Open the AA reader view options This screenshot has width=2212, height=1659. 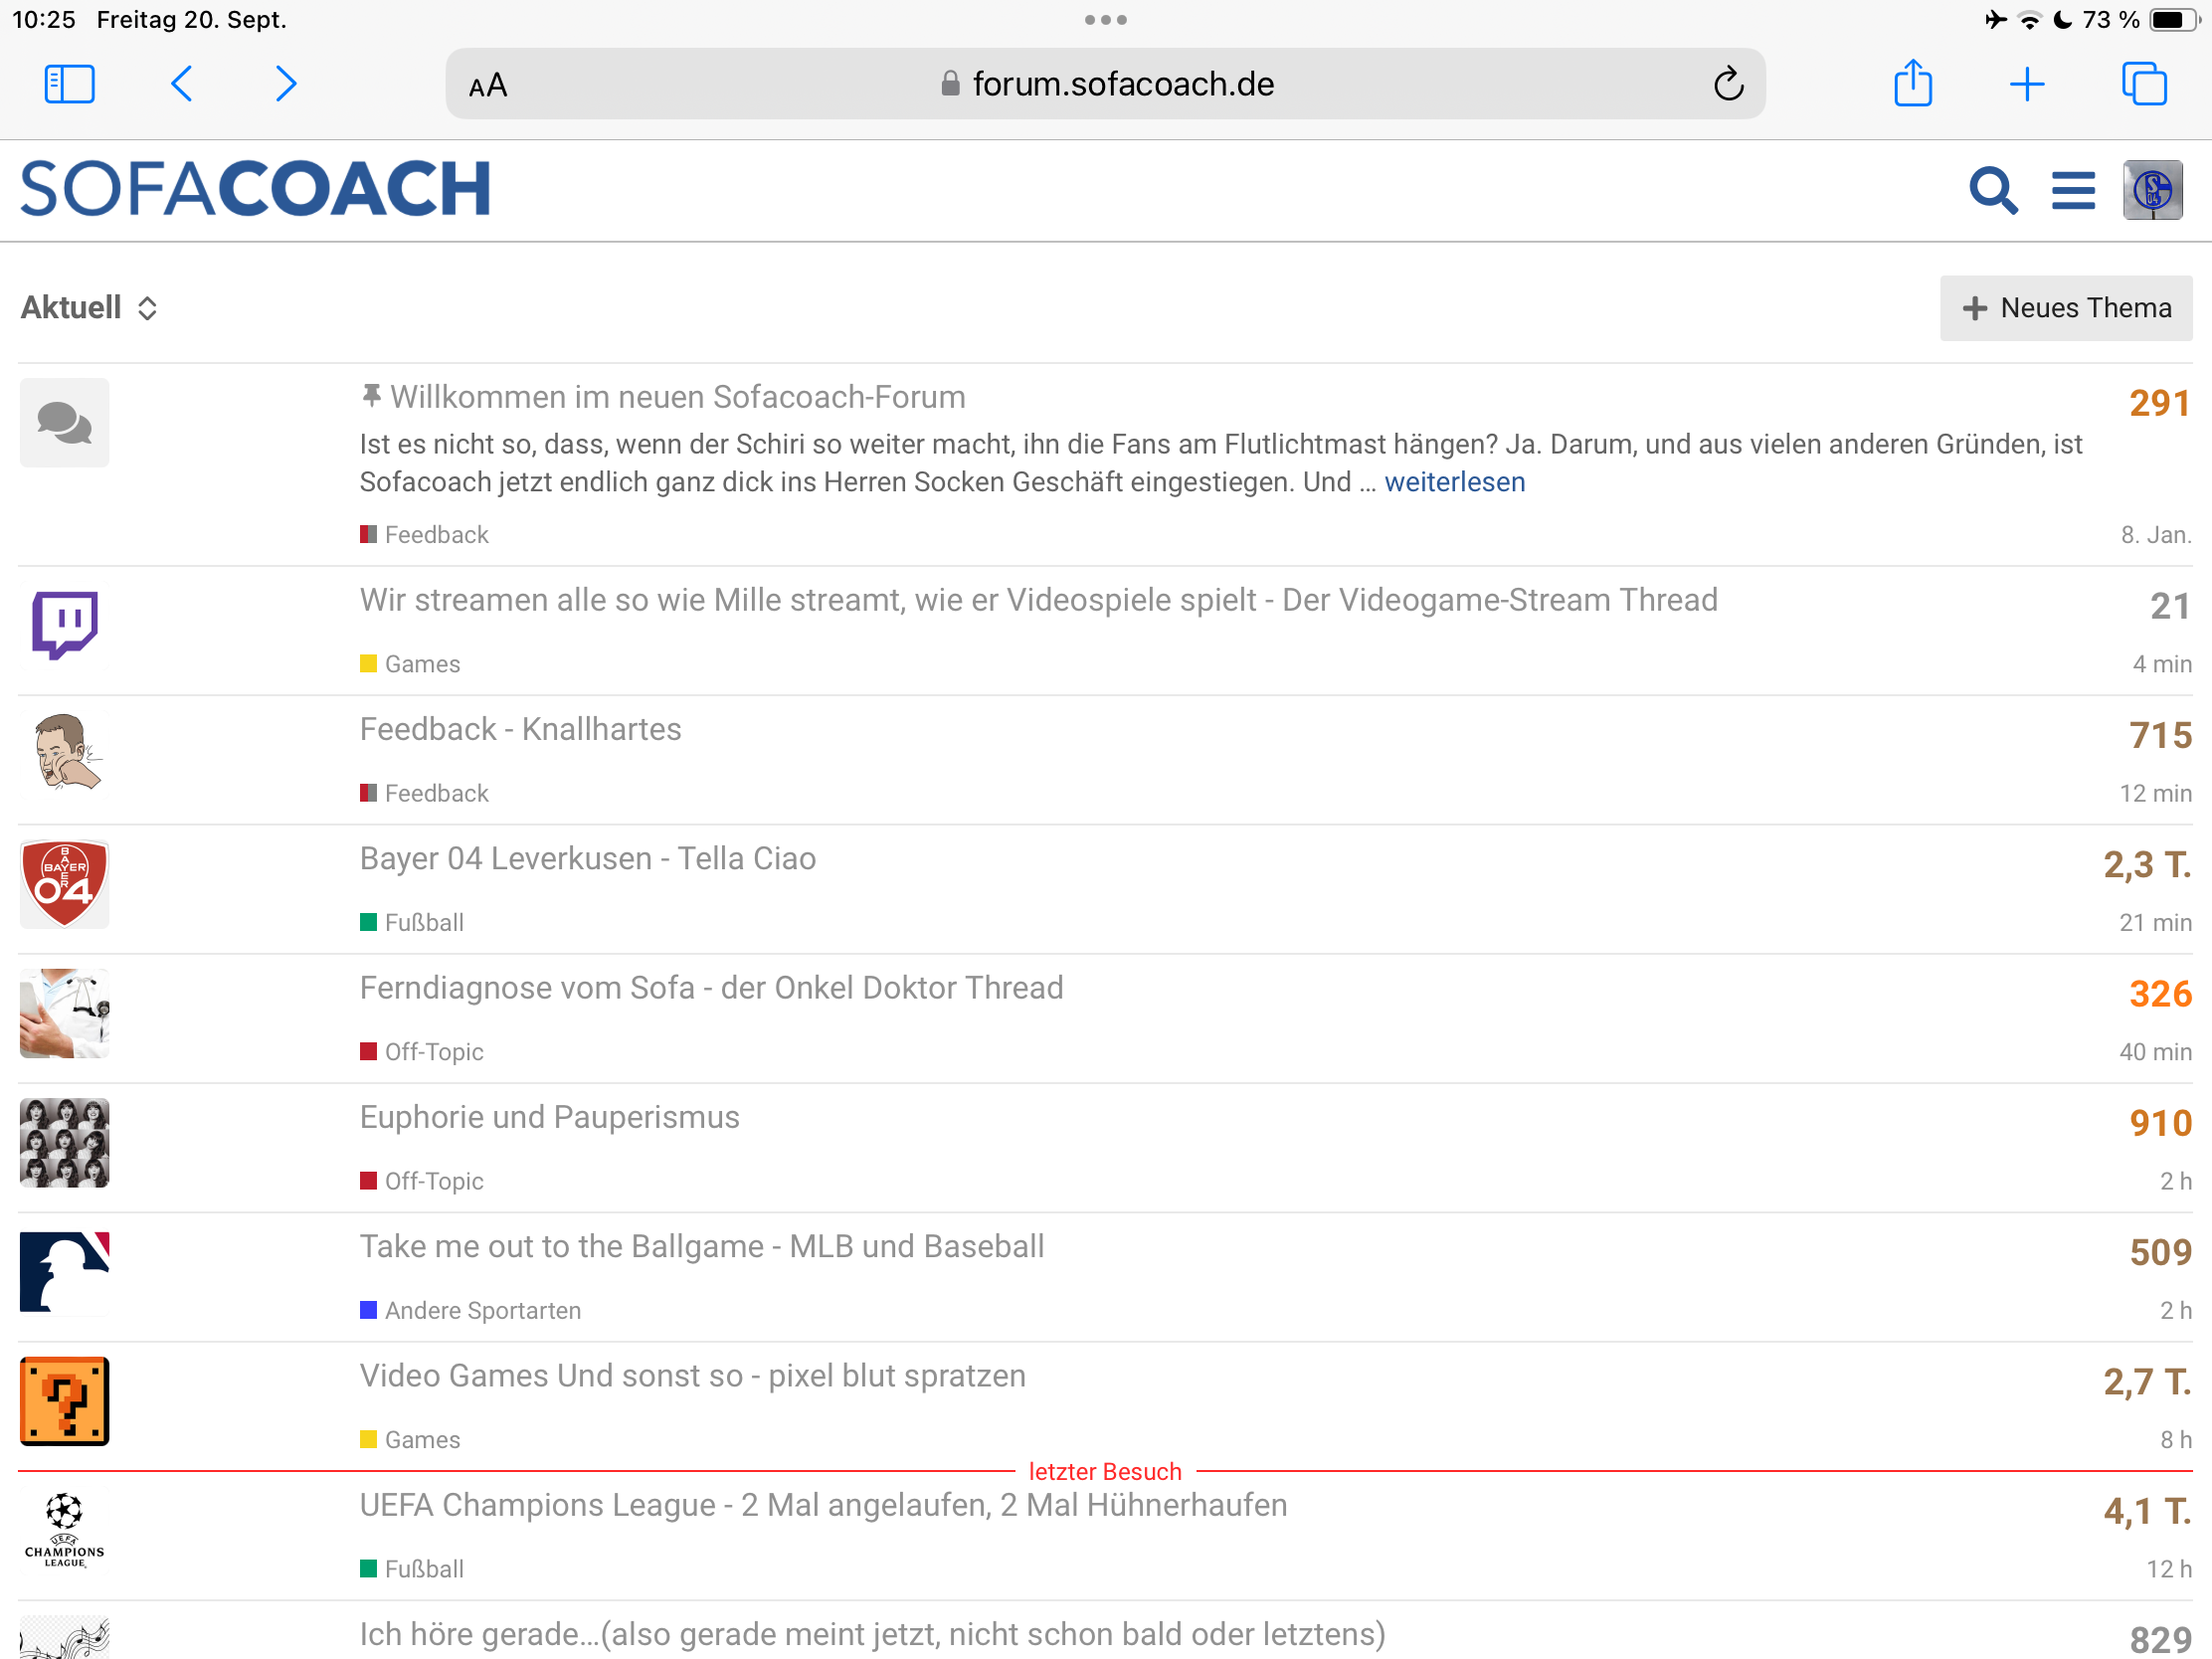(488, 86)
